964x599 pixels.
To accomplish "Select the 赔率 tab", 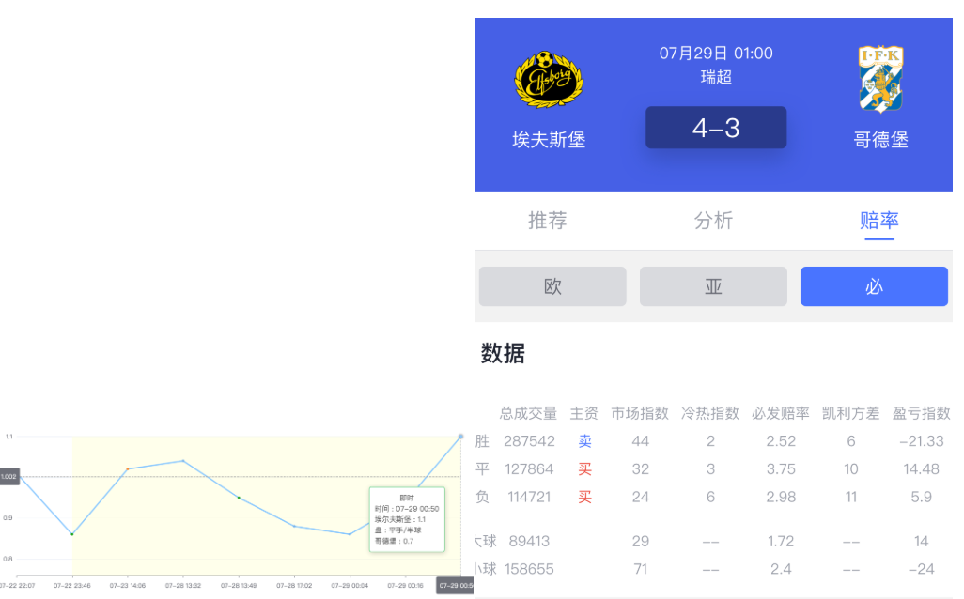I will [x=879, y=221].
